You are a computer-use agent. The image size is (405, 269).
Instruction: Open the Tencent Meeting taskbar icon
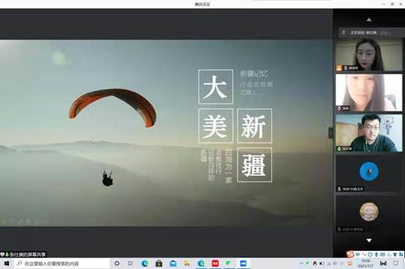pyautogui.click(x=243, y=263)
